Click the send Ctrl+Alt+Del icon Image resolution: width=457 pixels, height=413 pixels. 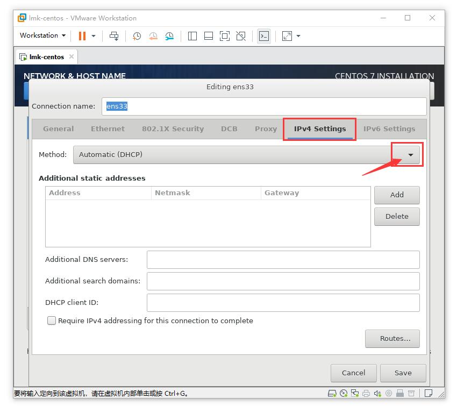pos(114,36)
